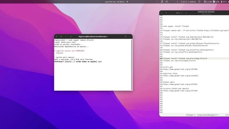Open the hamburger menu in the terminal header

[x=130, y=37]
